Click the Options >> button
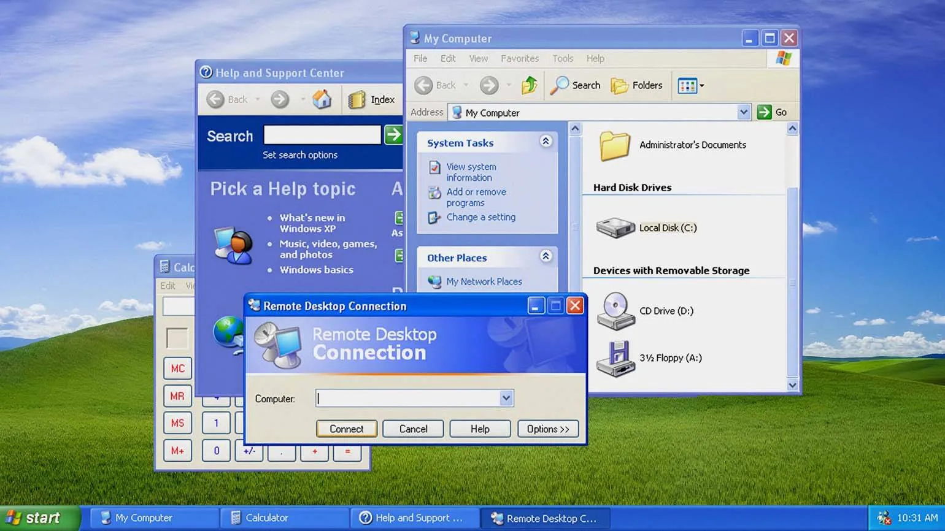945x531 pixels. click(547, 429)
